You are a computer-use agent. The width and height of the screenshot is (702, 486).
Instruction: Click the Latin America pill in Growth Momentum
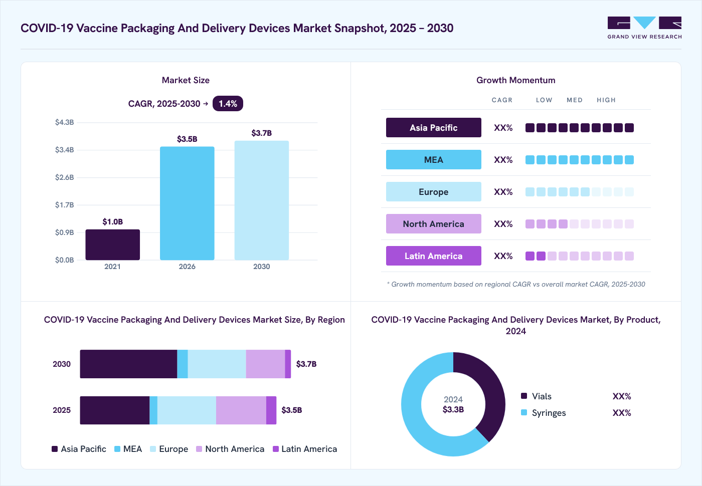pyautogui.click(x=434, y=256)
